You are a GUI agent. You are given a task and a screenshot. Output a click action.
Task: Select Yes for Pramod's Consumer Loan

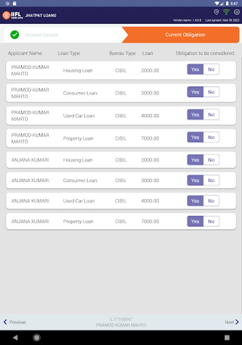coord(195,92)
